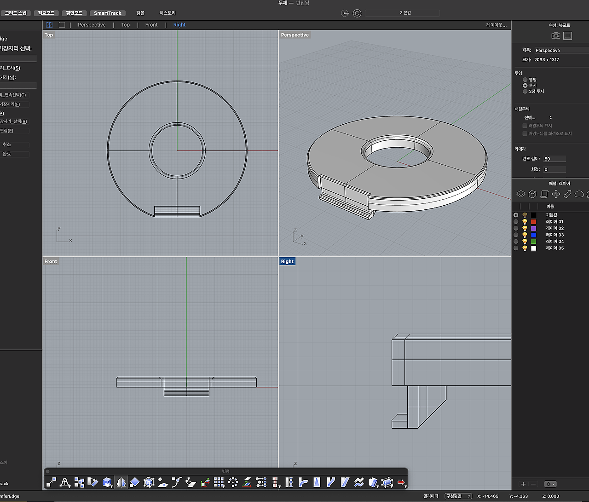Screen dimensions: 589x502
Task: Open the notes scroll icon in panel
Action: click(x=544, y=194)
